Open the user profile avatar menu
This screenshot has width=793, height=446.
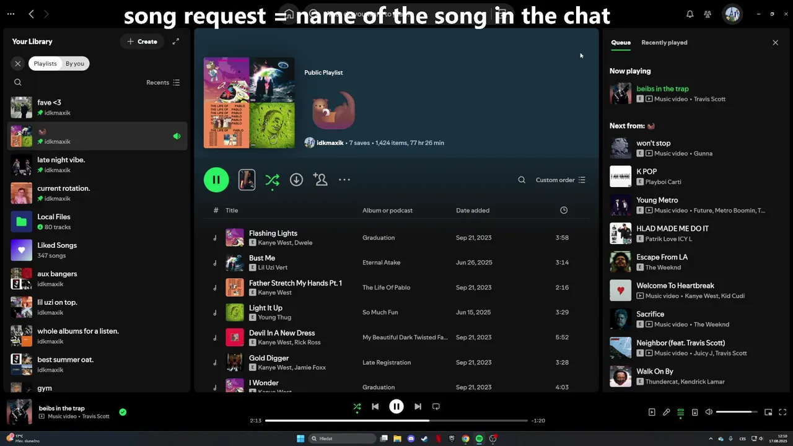732,14
